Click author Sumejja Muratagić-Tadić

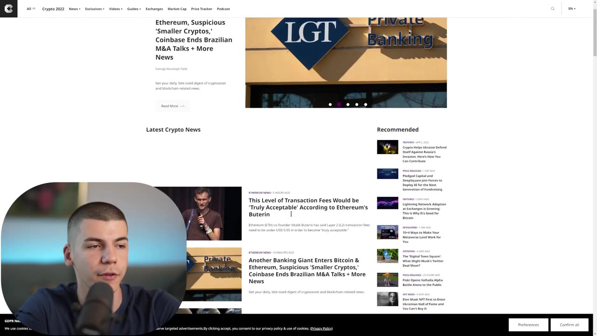coord(171,69)
